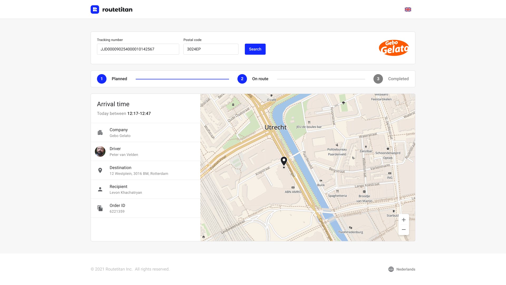Focus the Postal code input field
The height and width of the screenshot is (285, 506).
coord(211,49)
